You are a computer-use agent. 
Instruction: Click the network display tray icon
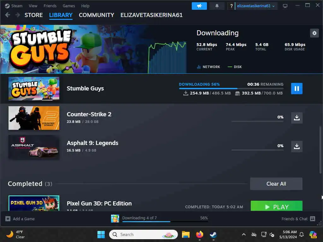click(264, 234)
